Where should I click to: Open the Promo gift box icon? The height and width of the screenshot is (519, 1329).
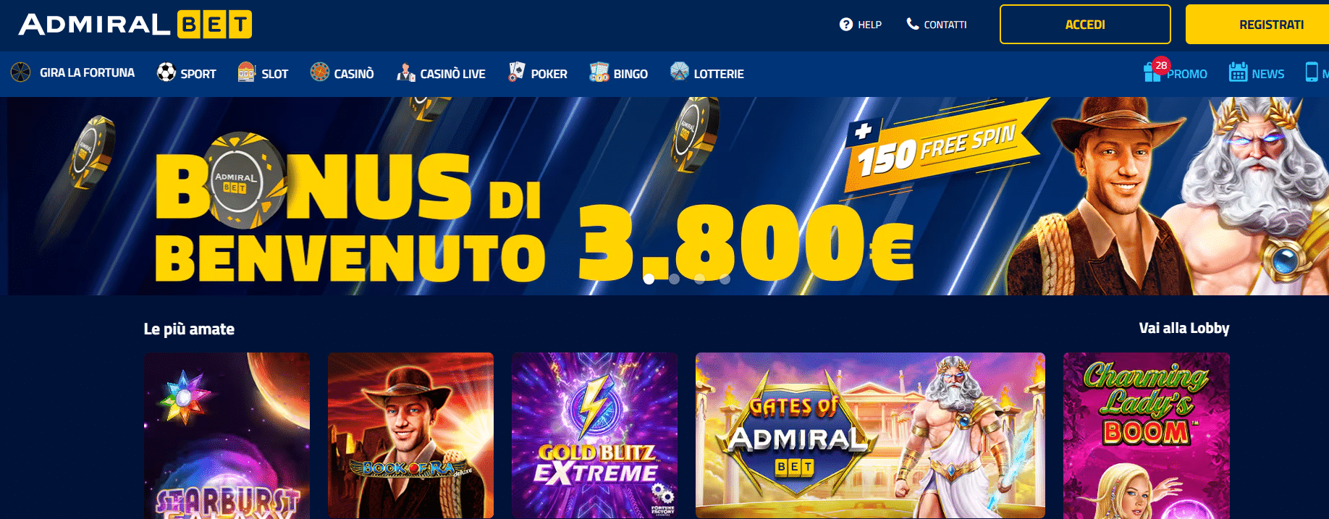(x=1152, y=72)
